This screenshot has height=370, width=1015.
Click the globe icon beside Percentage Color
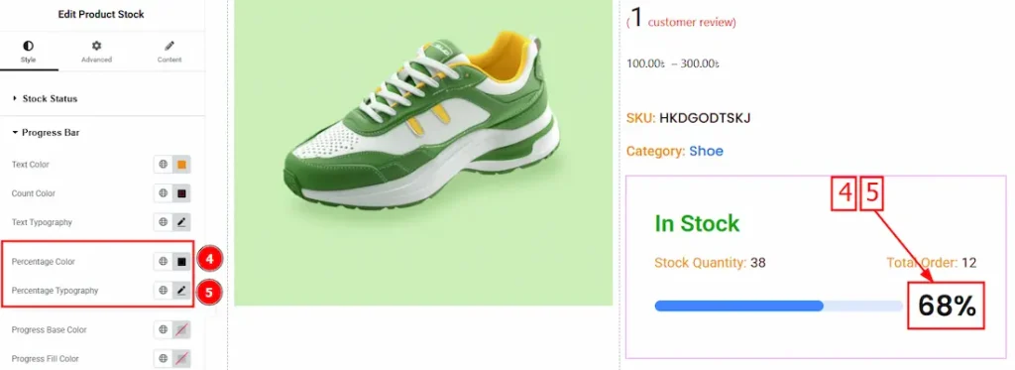click(164, 261)
